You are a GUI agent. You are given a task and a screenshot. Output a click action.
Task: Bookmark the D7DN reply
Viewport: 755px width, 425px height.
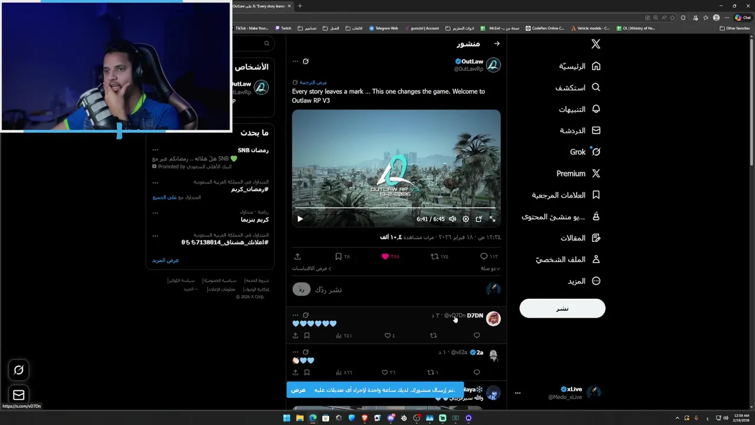307,335
